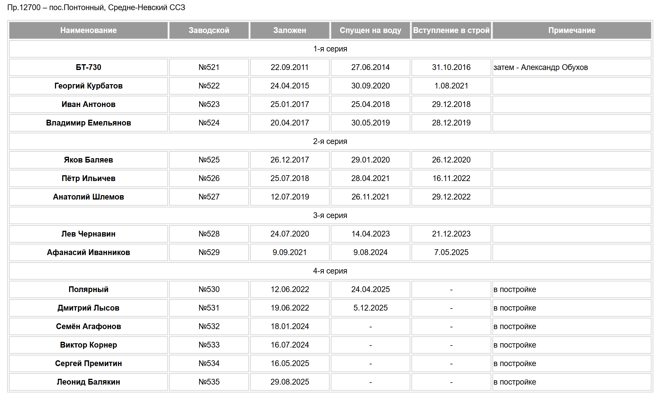This screenshot has width=659, height=395.
Task: Click ship name Яков Баляев
Action: coord(88,160)
